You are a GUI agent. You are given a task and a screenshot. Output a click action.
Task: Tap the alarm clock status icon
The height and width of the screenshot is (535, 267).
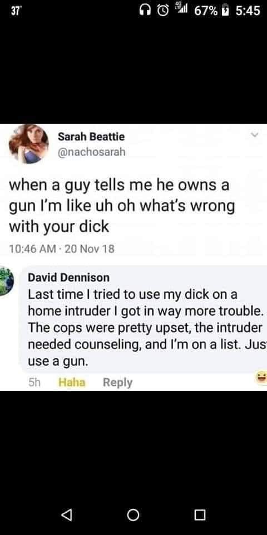point(163,11)
